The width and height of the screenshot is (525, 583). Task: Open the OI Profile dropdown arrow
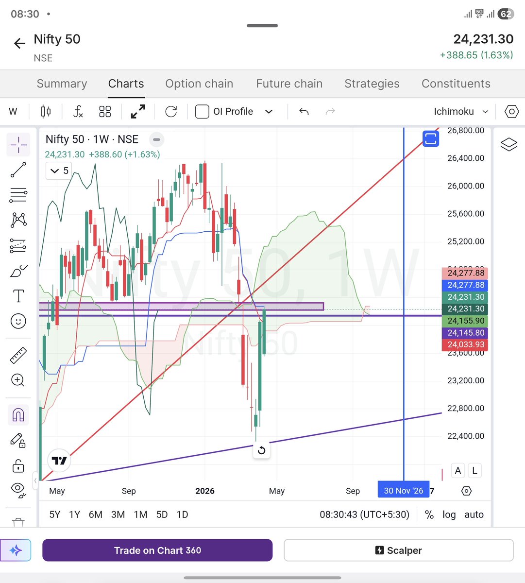(269, 111)
